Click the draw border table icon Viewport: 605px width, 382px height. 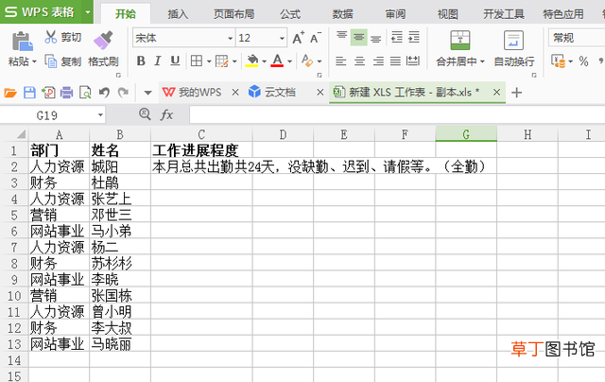point(222,61)
